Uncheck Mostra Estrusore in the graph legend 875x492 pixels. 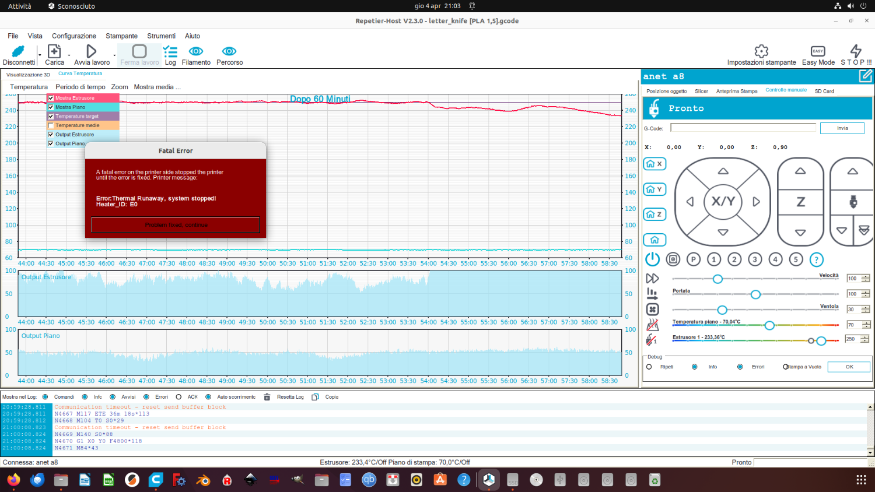point(51,98)
